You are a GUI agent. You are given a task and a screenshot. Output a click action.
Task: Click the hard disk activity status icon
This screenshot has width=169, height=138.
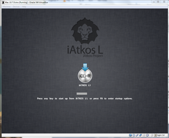tap(130, 135)
